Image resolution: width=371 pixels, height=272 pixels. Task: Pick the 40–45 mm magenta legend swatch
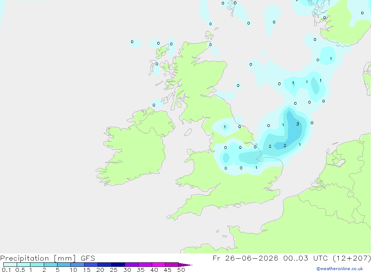click(x=158, y=265)
